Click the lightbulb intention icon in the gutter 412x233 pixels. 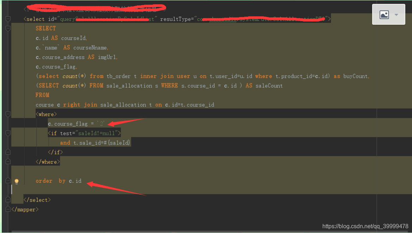tap(16, 181)
